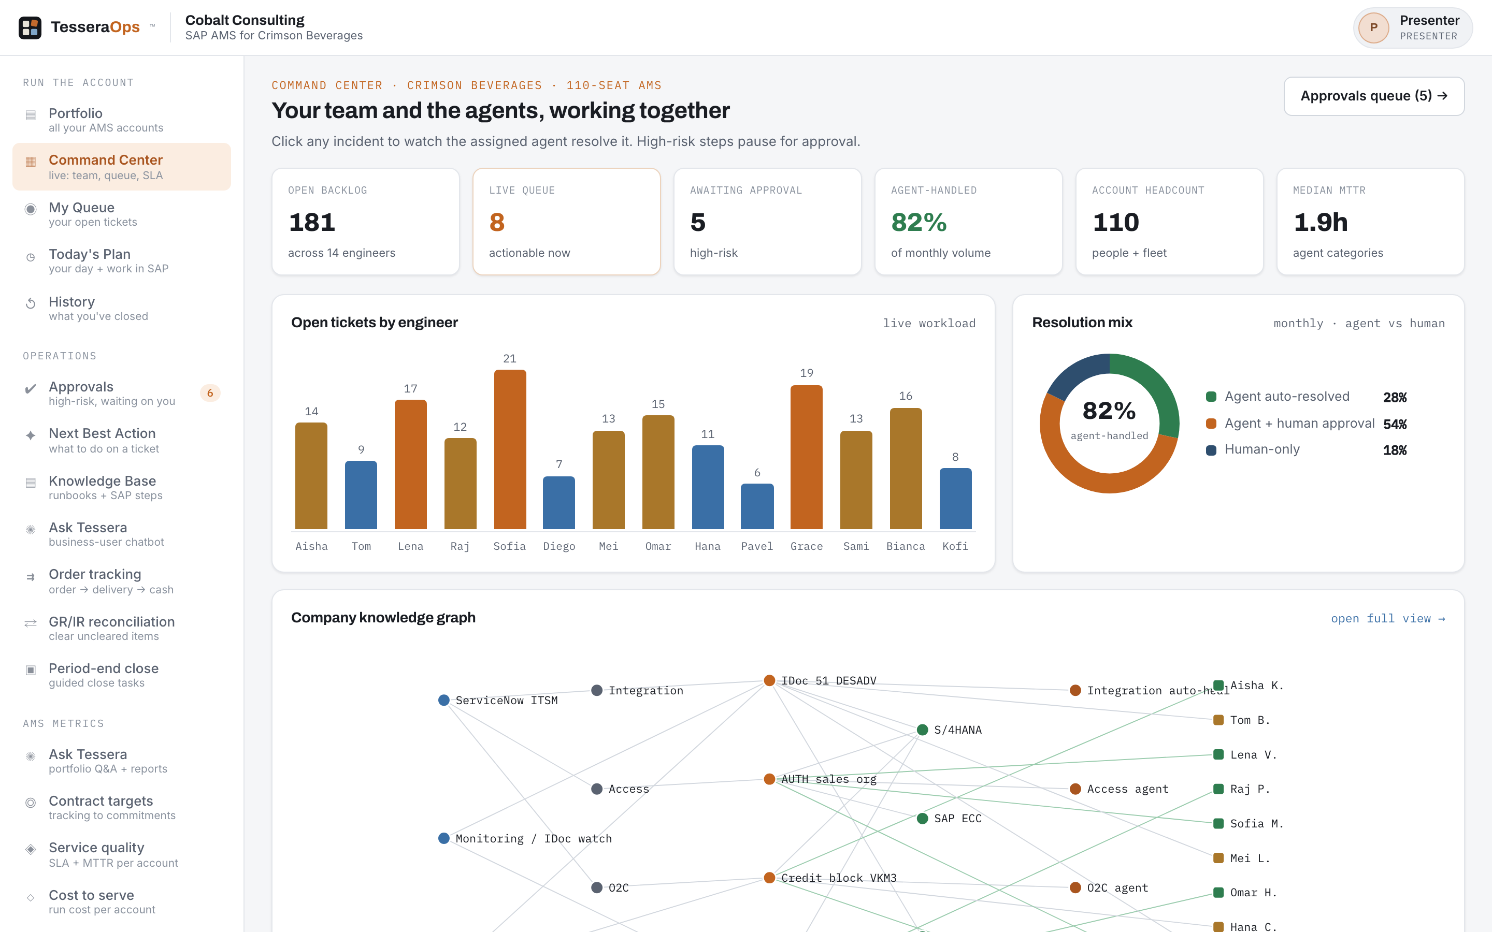This screenshot has height=932, width=1492.
Task: Click the Today's Plan clock icon
Action: 30,257
